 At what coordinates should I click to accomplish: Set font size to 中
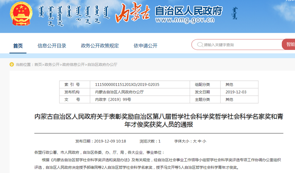pos(199,141)
